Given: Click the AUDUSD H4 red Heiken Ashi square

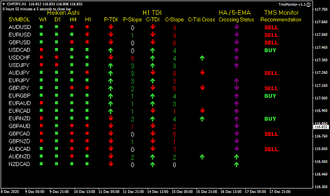Looking at the screenshot, I should 72,27.
